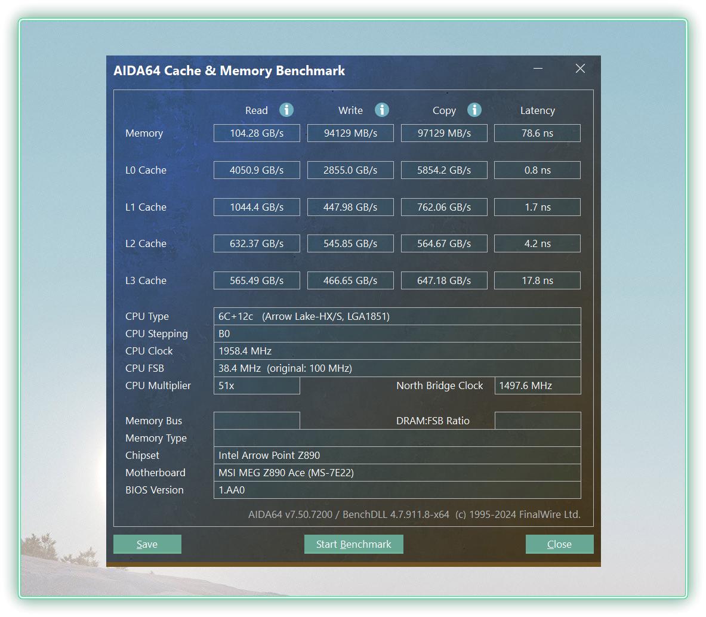The width and height of the screenshot is (706, 617).
Task: Click CPU Multiplier field 51x
Action: (x=257, y=385)
